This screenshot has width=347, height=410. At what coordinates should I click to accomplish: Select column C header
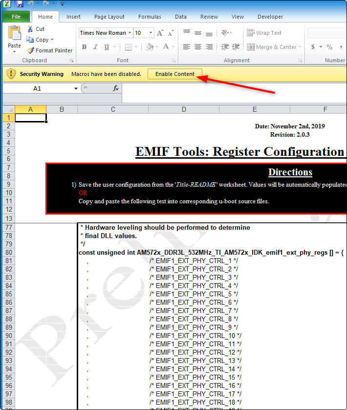coord(113,109)
